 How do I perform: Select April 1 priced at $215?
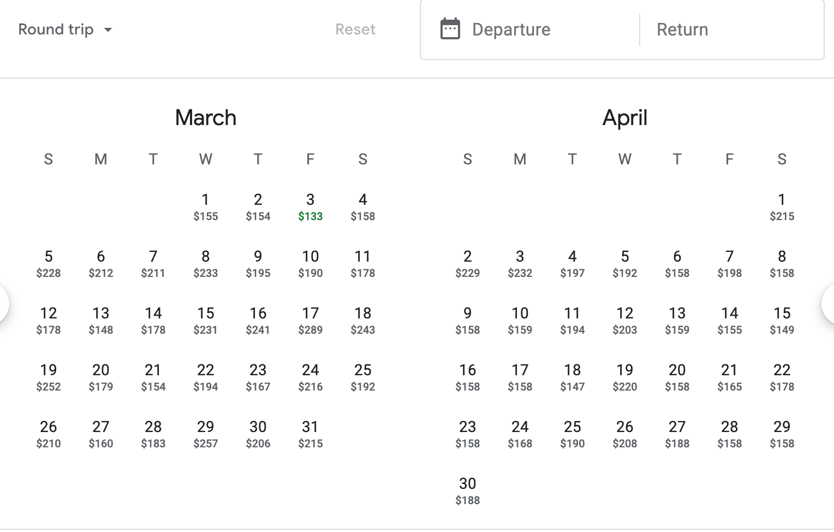click(782, 206)
